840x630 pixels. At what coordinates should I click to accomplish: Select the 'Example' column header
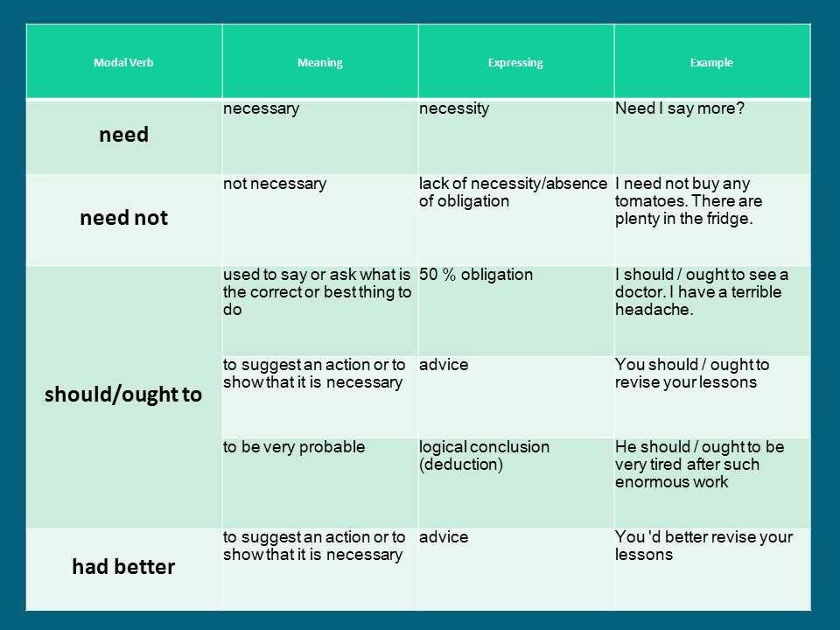(x=711, y=62)
